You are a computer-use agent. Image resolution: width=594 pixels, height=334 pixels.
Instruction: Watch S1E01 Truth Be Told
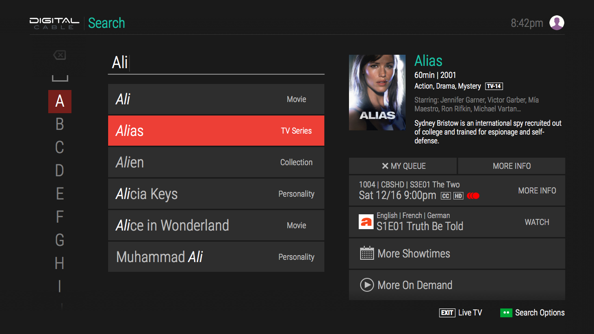pyautogui.click(x=536, y=222)
